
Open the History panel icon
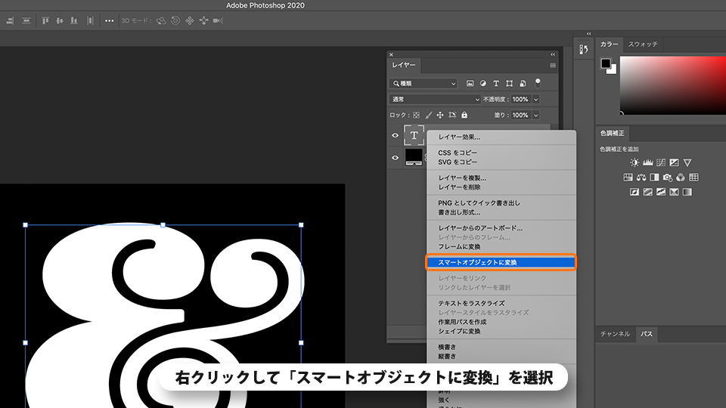pyautogui.click(x=583, y=50)
